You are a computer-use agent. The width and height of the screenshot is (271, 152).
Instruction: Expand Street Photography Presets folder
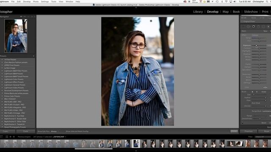2,127
